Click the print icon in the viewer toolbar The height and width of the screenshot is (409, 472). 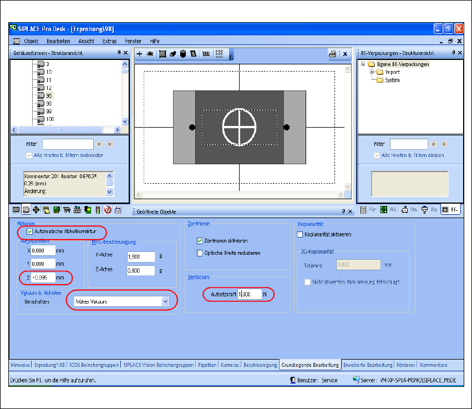click(x=332, y=54)
